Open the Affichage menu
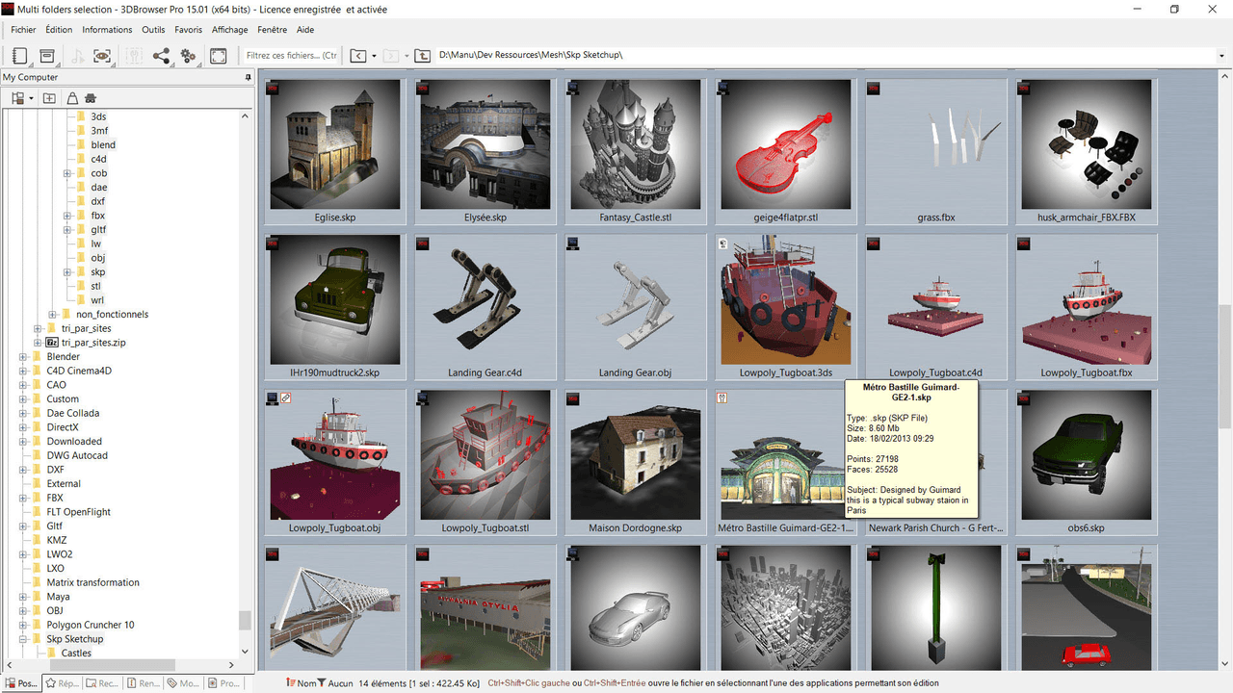Image resolution: width=1233 pixels, height=693 pixels. (x=230, y=30)
